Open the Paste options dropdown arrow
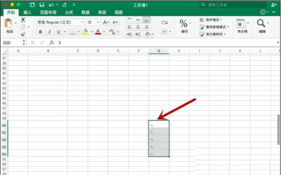 tap(16, 23)
